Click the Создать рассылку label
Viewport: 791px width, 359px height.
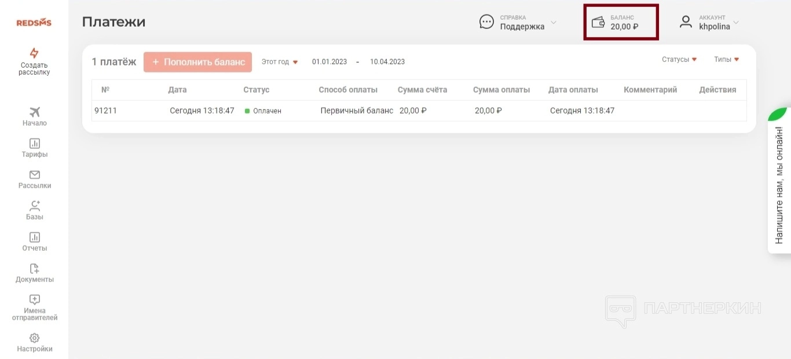(x=34, y=69)
